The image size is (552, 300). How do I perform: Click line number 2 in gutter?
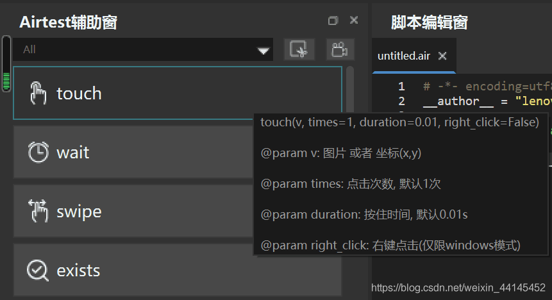pos(401,101)
